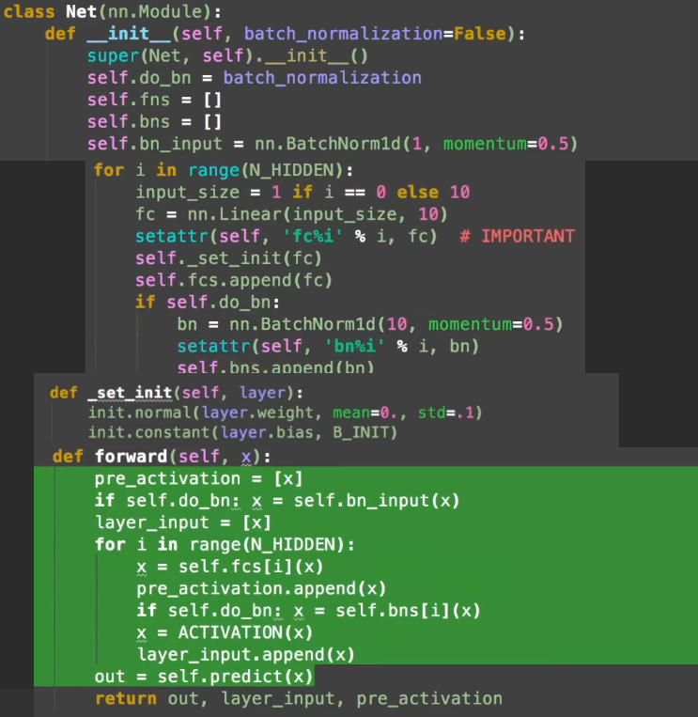Screen dimensions: 698x717
Task: Click 'if self.do_bn:' in the __init__ loop
Action: pyautogui.click(x=208, y=302)
